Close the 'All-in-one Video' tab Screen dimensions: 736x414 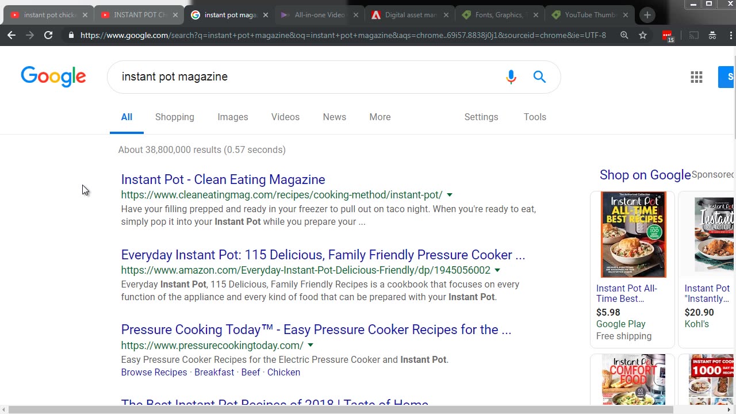click(356, 15)
